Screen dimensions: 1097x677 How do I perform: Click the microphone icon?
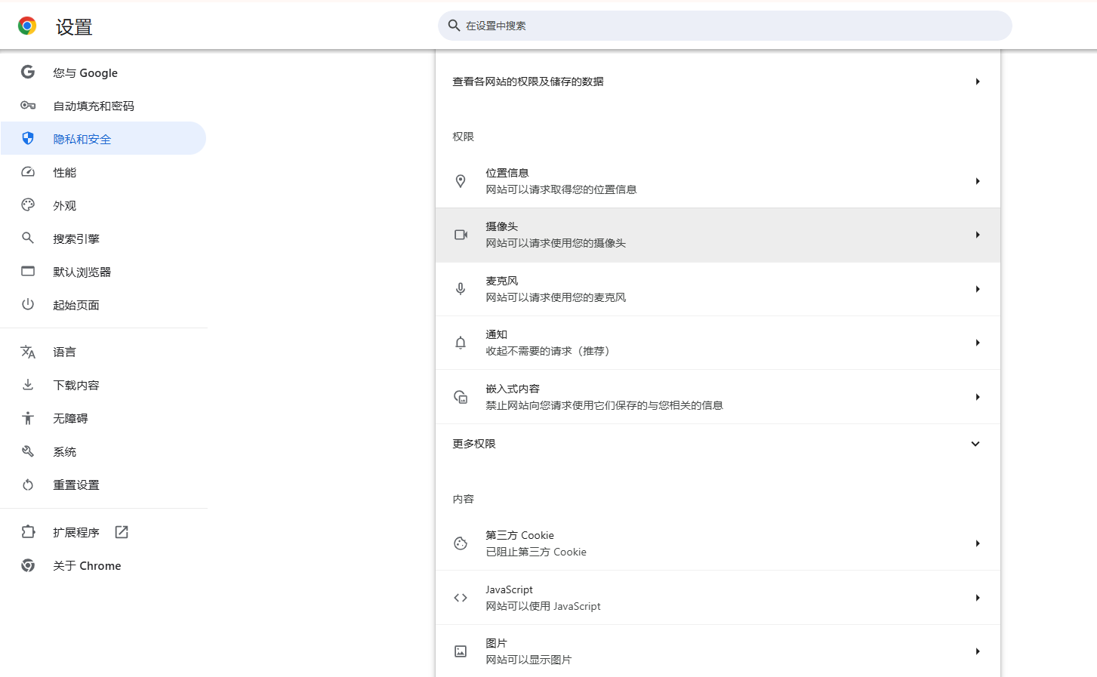point(461,289)
